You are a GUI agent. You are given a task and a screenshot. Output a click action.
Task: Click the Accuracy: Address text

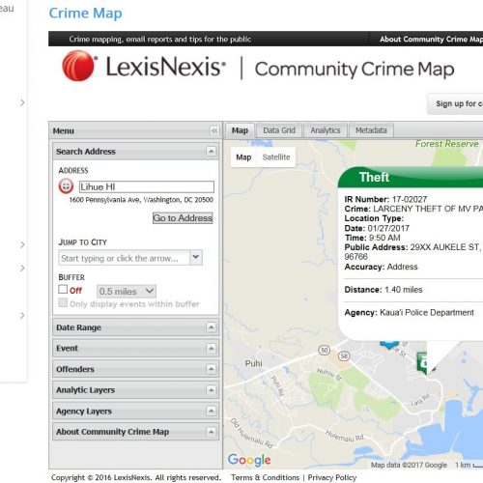(x=381, y=267)
